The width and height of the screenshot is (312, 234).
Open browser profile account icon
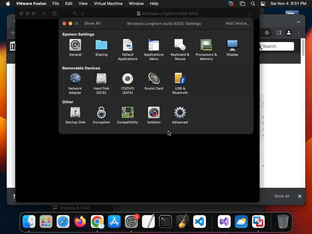[289, 33]
